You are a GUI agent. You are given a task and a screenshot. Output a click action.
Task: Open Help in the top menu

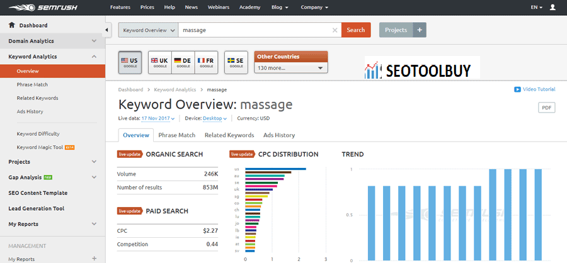click(169, 7)
